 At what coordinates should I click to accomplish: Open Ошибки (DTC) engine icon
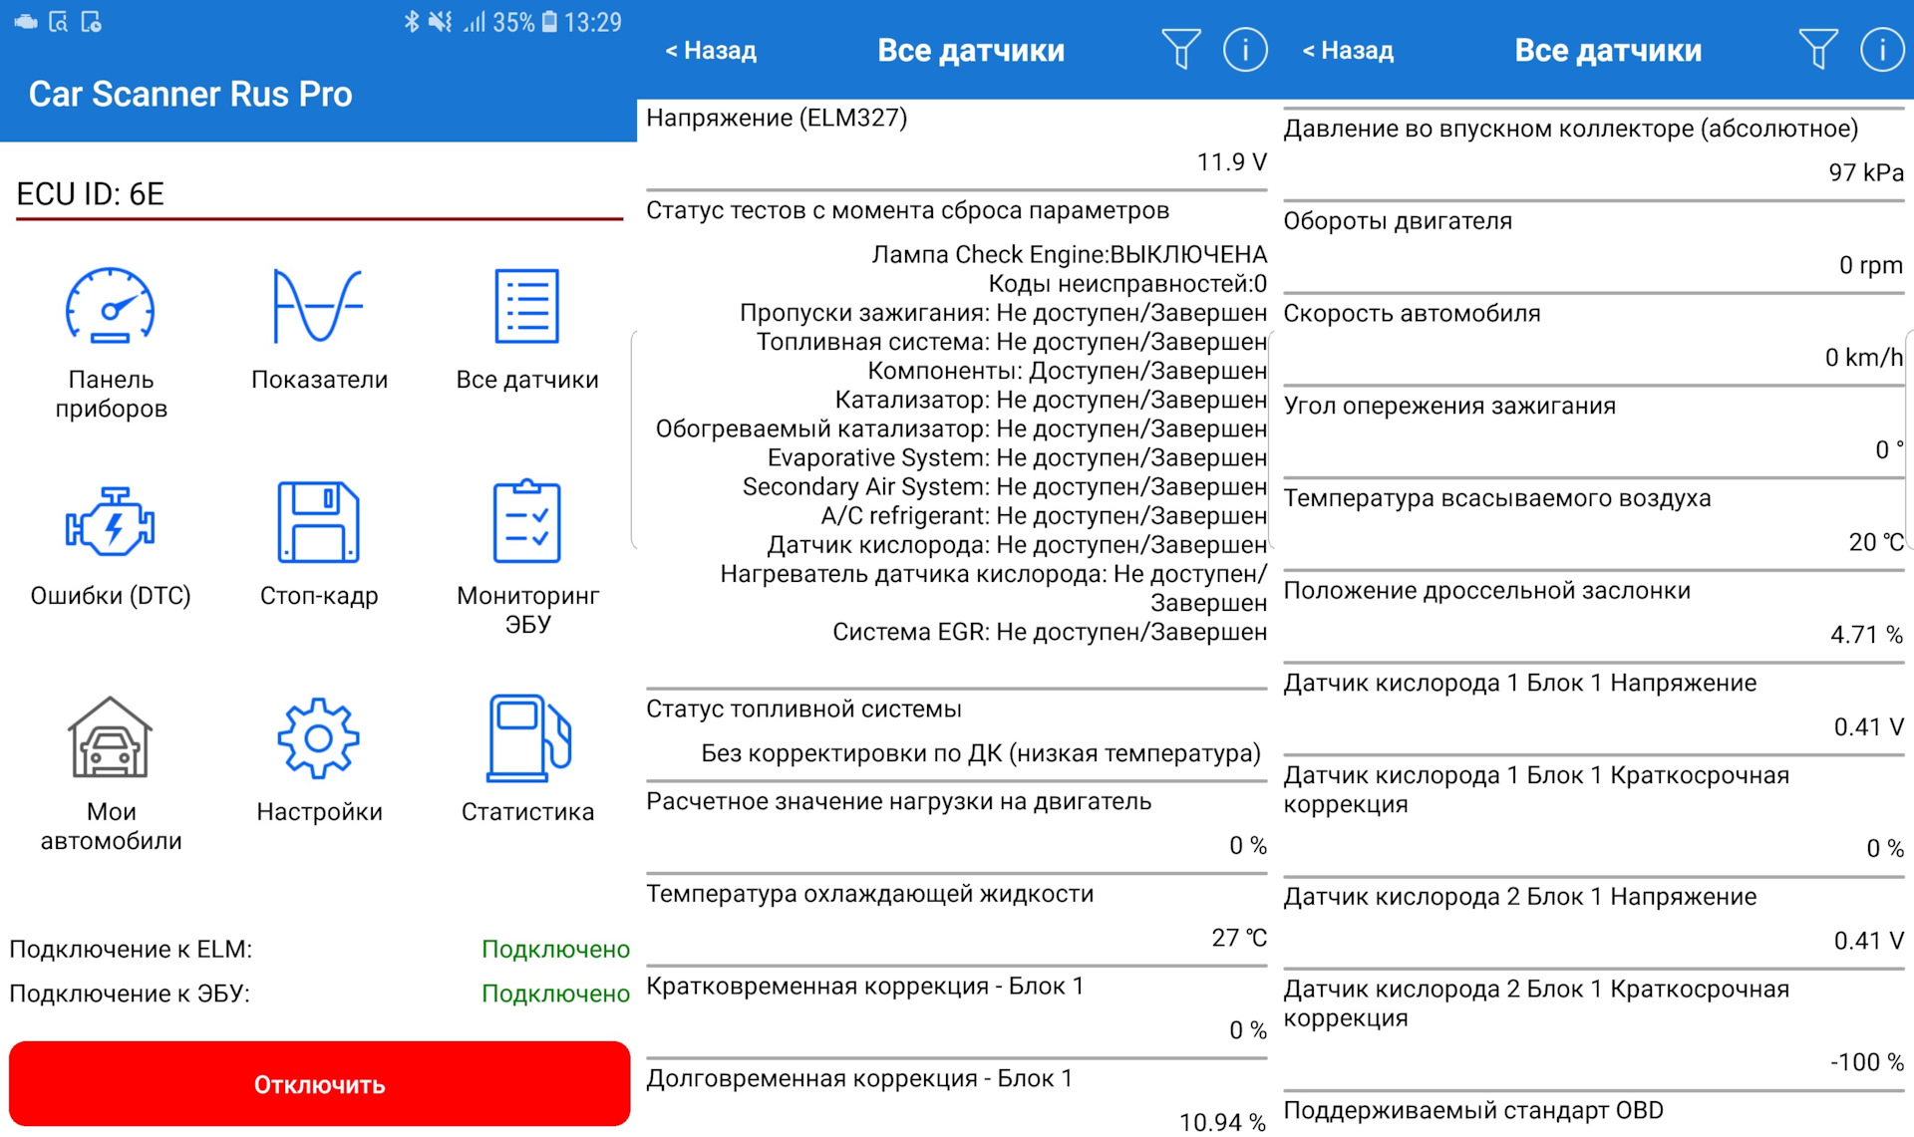click(111, 523)
